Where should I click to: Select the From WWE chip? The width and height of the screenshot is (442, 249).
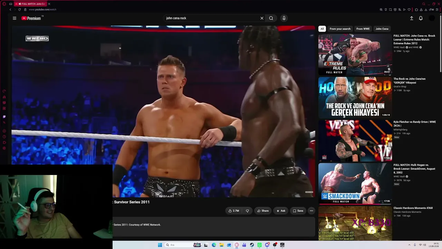(x=363, y=29)
